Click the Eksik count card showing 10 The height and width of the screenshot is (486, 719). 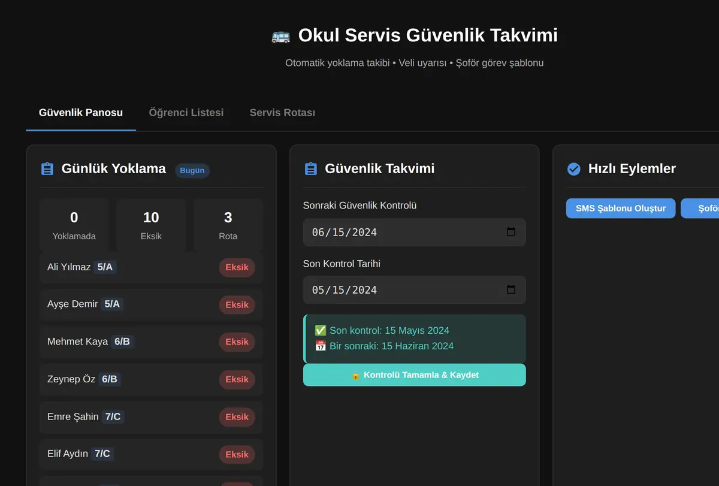(151, 225)
